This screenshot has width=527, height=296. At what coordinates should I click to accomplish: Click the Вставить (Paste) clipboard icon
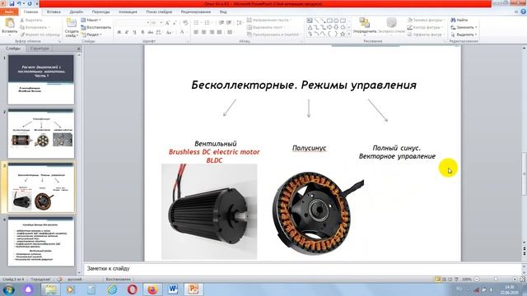[x=10, y=23]
